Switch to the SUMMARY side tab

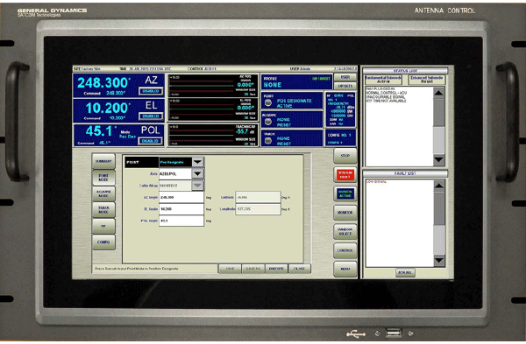pos(103,161)
